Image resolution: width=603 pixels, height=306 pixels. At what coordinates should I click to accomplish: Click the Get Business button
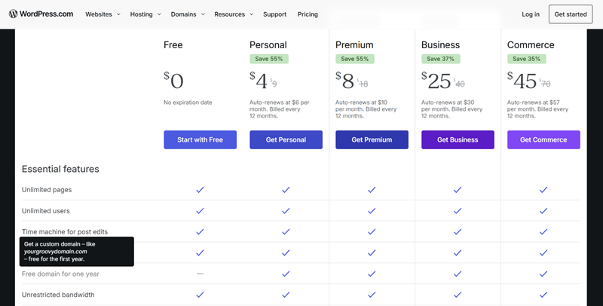point(458,139)
